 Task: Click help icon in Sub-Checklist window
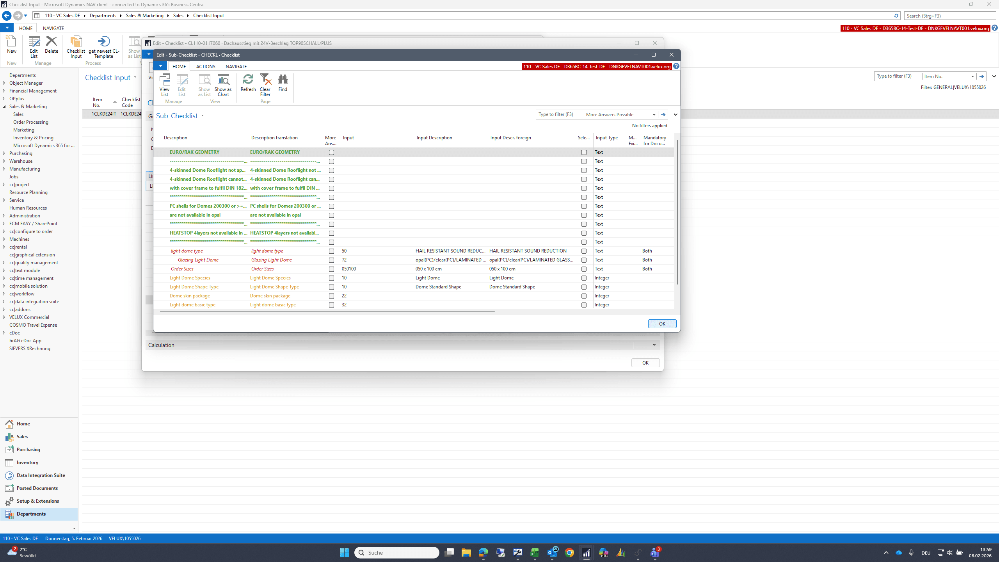click(x=676, y=66)
